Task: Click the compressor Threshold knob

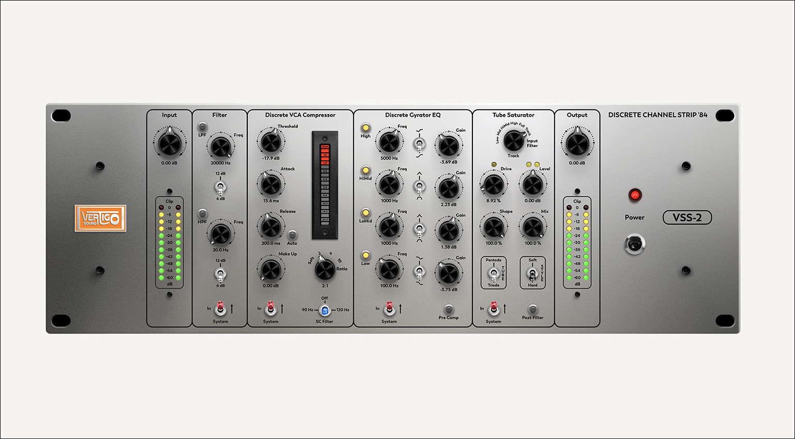Action: coord(271,142)
